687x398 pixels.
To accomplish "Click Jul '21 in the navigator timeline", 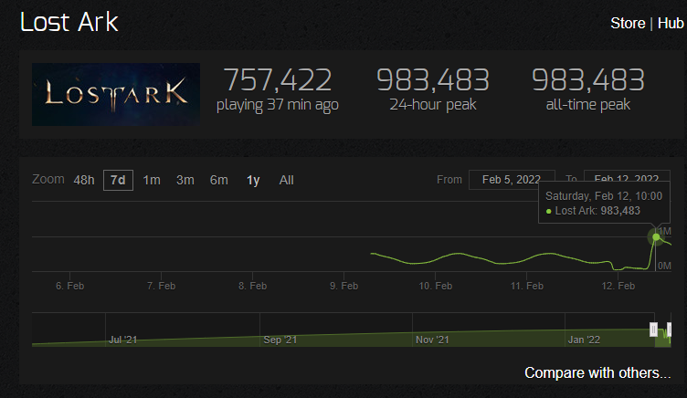I will click(122, 340).
